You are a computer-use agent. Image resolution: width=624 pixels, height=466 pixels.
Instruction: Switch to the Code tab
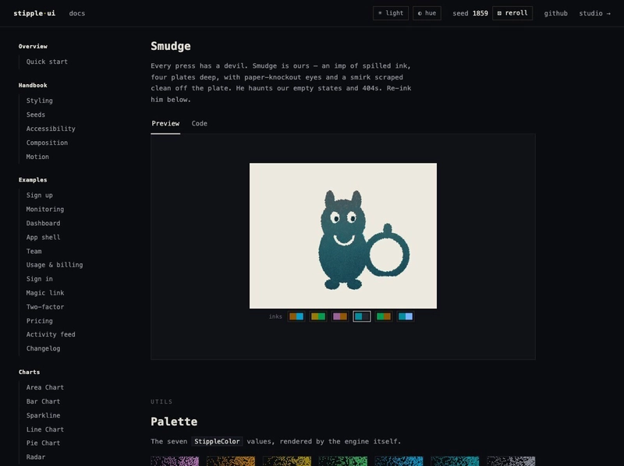pos(199,123)
